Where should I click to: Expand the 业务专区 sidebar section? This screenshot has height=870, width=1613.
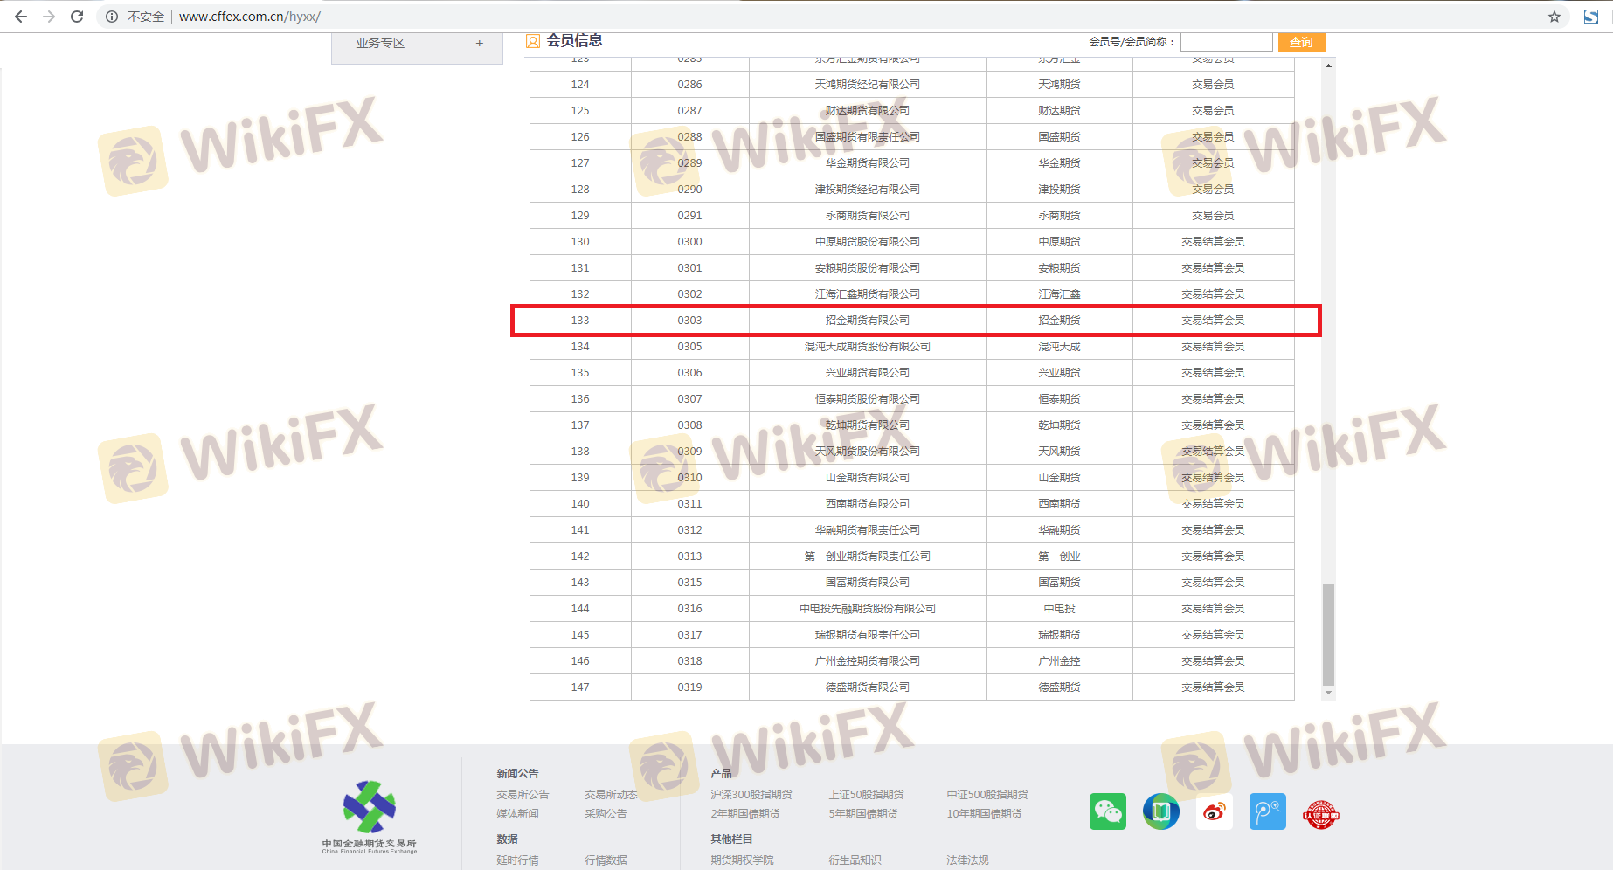(x=479, y=43)
